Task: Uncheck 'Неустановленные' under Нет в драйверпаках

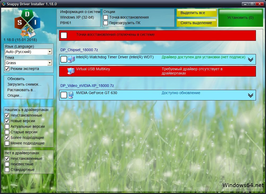Action: pyautogui.click(x=7, y=159)
